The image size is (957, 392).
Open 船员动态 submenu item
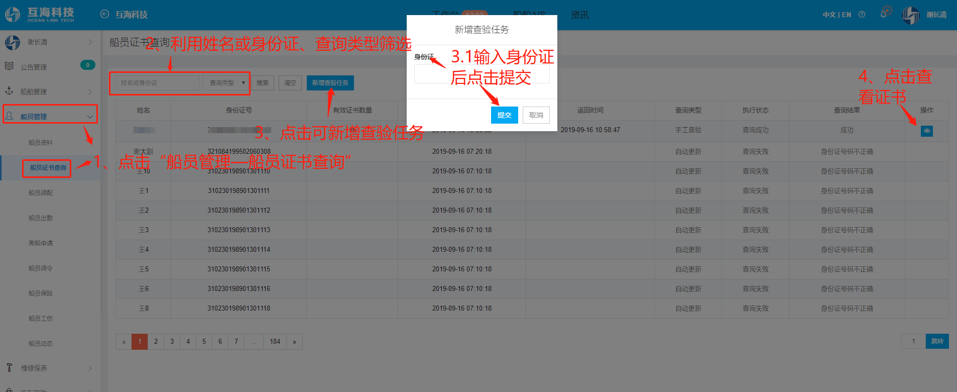pyautogui.click(x=41, y=344)
